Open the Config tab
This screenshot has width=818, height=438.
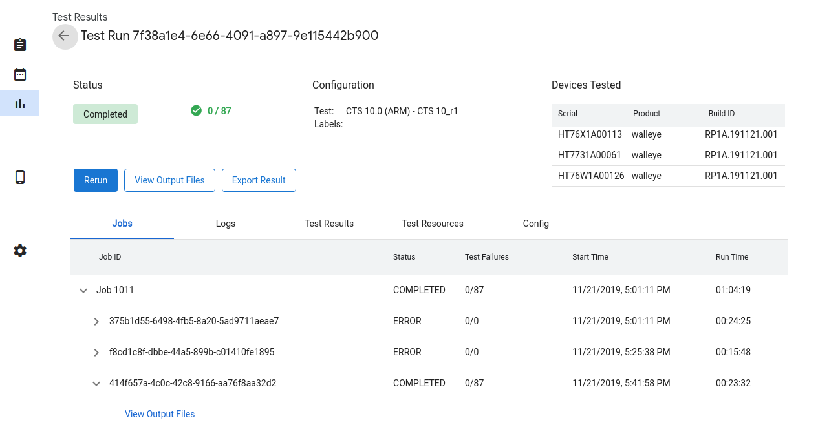(x=536, y=224)
